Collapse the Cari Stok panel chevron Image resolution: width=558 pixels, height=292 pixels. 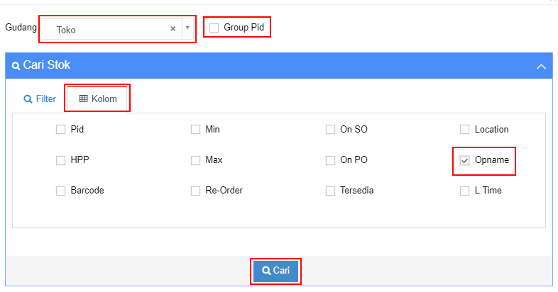[541, 67]
